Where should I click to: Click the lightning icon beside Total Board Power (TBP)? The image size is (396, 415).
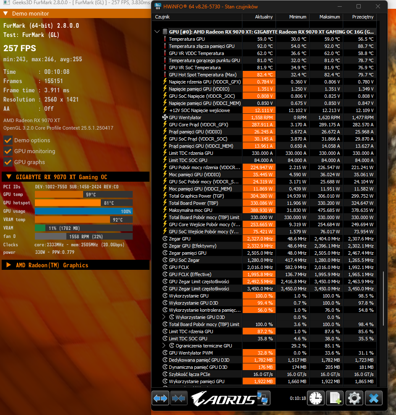[165, 203]
